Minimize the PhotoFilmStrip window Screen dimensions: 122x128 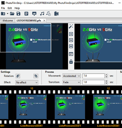click(x=120, y=3)
